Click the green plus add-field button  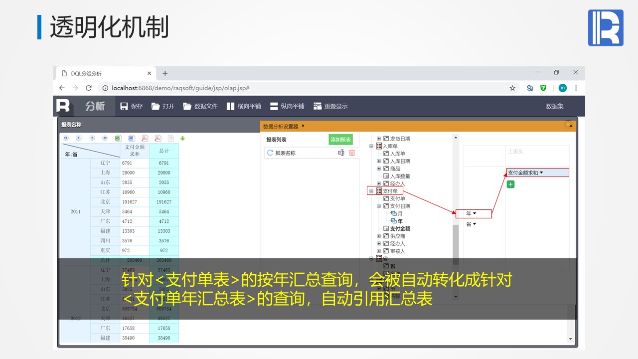click(x=510, y=184)
